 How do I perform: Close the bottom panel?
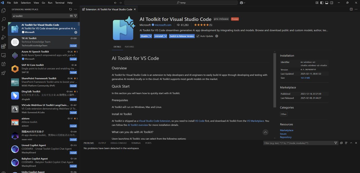pos(356,143)
